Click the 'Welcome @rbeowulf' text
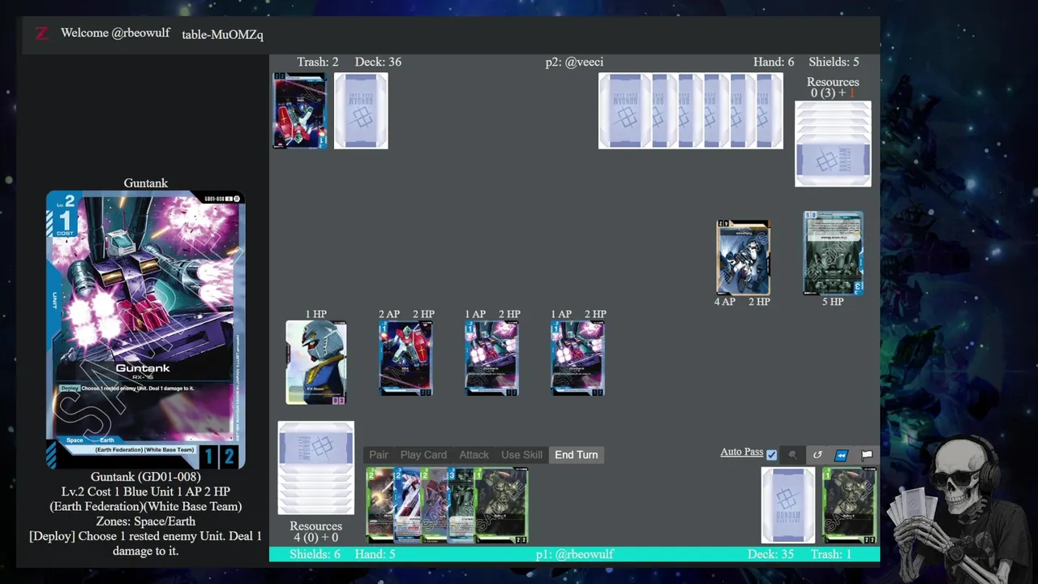The image size is (1038, 584). pyautogui.click(x=115, y=33)
